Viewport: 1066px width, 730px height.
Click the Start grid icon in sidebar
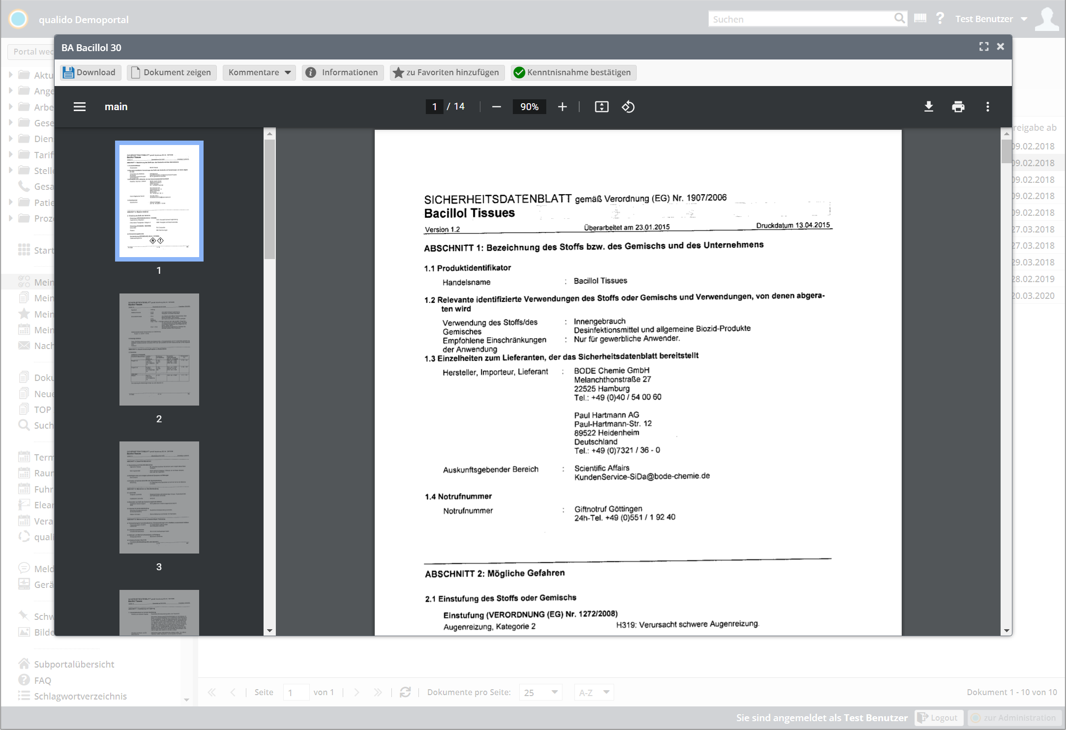coord(24,250)
